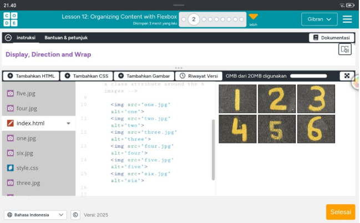Screen dimensions: 360x223
Task: Open the Gibran user dropdown
Action: (319, 19)
